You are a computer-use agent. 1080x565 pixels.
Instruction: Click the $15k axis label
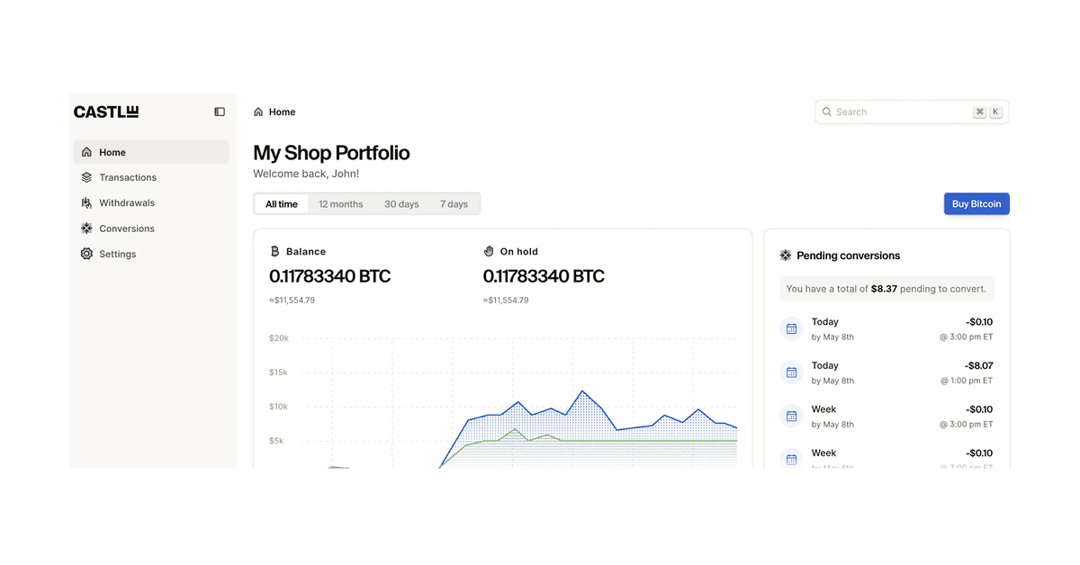click(279, 372)
